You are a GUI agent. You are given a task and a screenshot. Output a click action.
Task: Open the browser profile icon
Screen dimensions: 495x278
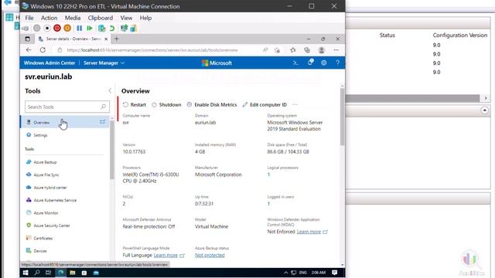click(322, 50)
